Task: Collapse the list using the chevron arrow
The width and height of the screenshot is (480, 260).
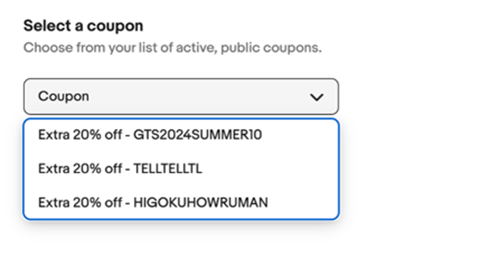Action: coord(317,97)
